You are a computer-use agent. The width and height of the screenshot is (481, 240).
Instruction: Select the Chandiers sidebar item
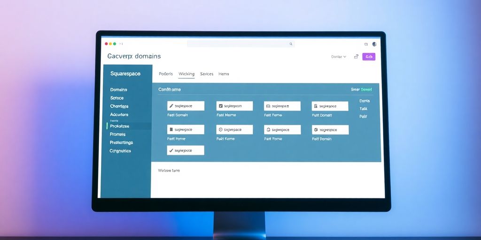click(119, 106)
